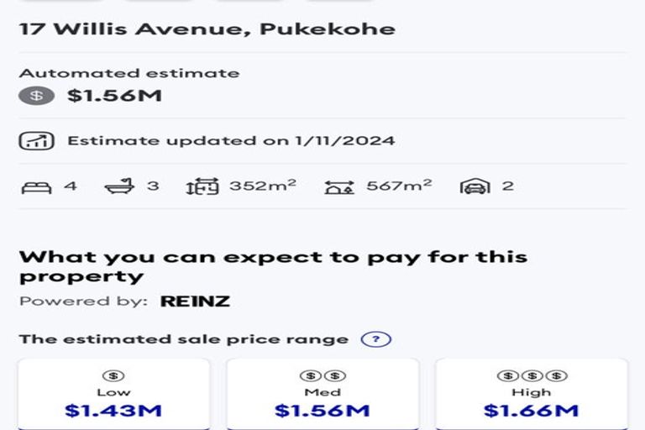
Task: Click the 17 Willis Avenue, Pukekohe heading
Action: click(x=207, y=29)
